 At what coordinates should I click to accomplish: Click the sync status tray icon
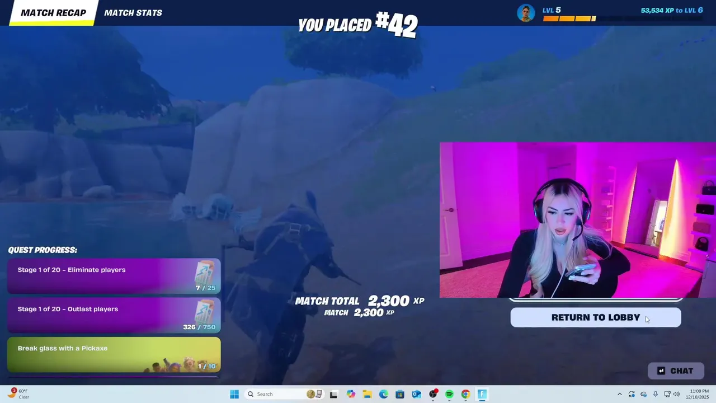click(632, 394)
